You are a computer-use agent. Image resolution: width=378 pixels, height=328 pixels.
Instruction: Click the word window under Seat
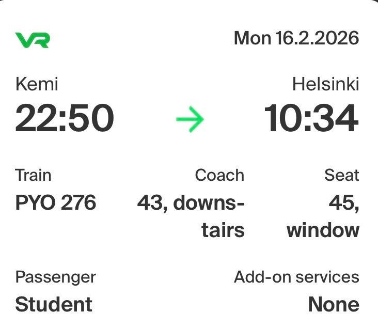[x=323, y=230]
